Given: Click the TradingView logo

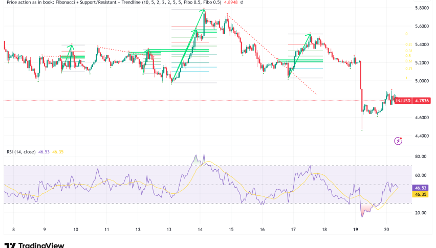Looking at the screenshot, I should (x=34, y=245).
